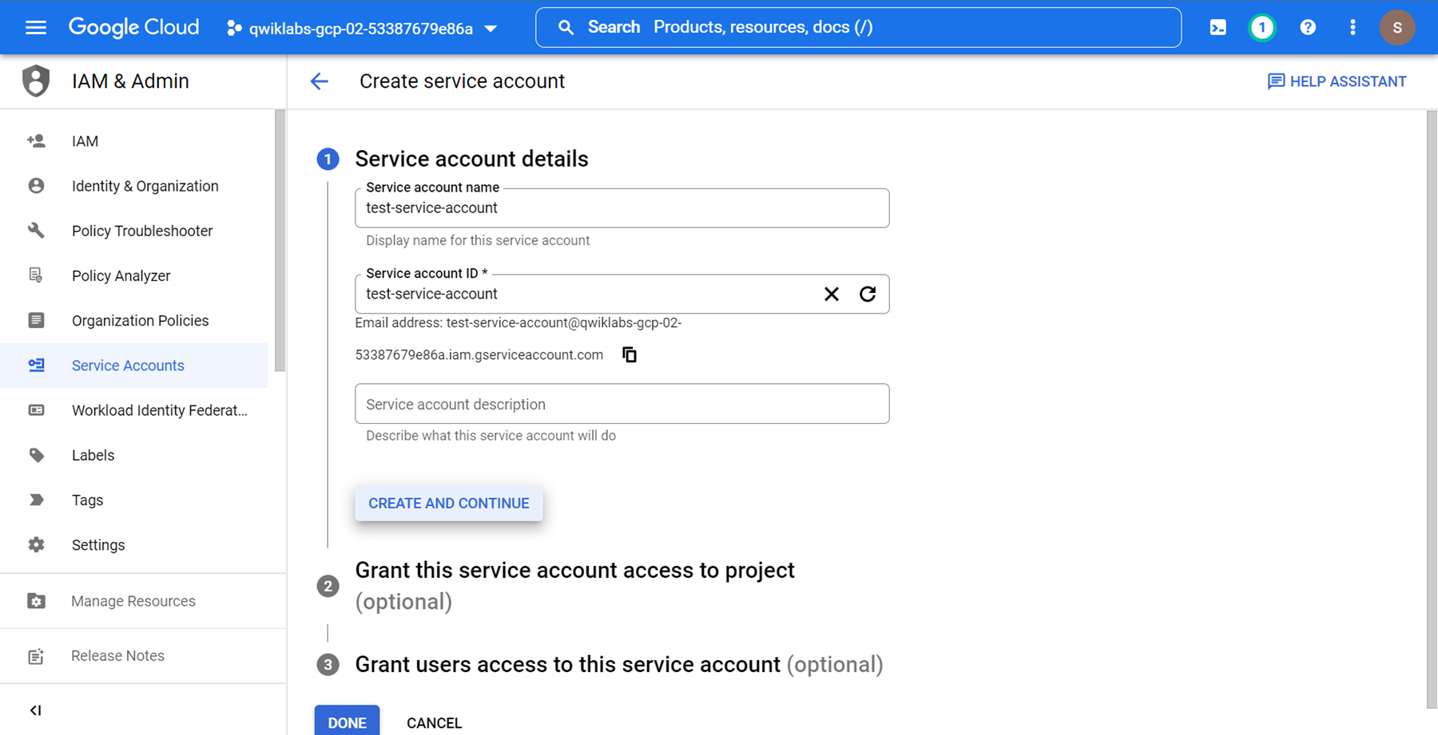Click CREATE AND CONTINUE button
Viewport: 1438px width, 735px height.
tap(449, 504)
